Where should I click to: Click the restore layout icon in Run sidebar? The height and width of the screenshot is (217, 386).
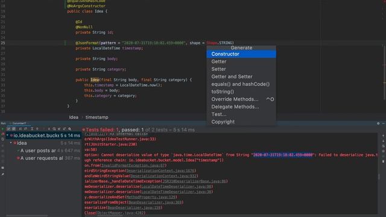[2, 168]
